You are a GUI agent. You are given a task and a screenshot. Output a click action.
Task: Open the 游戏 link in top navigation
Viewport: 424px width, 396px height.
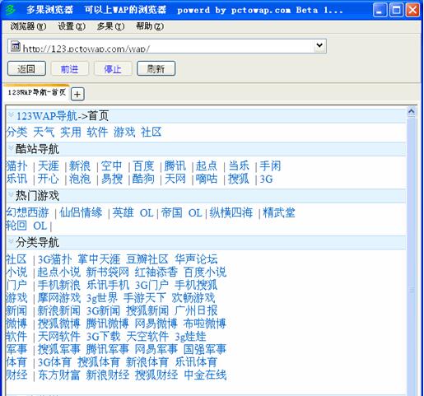(124, 132)
